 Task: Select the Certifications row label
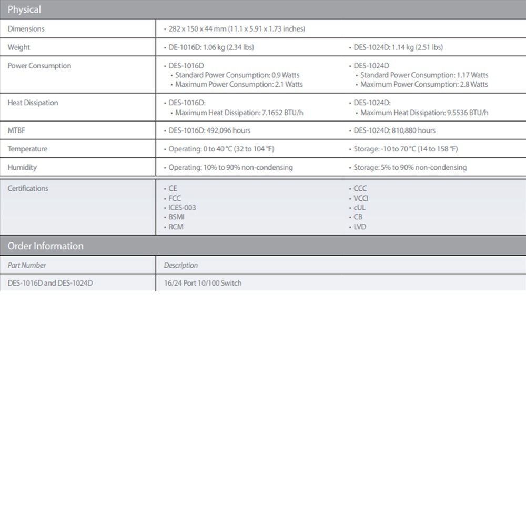pyautogui.click(x=27, y=188)
